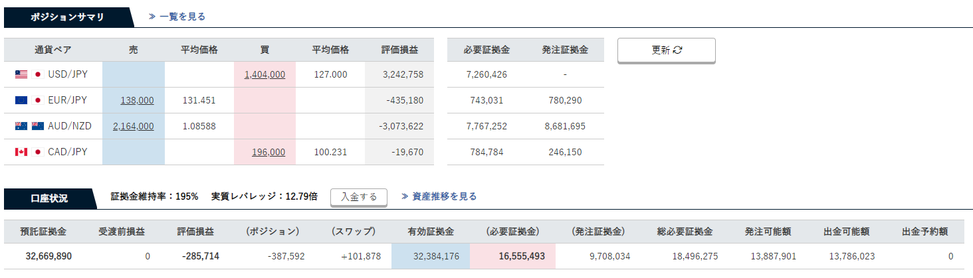The width and height of the screenshot is (973, 278).
Task: Click the EU flag icon for EUR/JPY
Action: (21, 100)
